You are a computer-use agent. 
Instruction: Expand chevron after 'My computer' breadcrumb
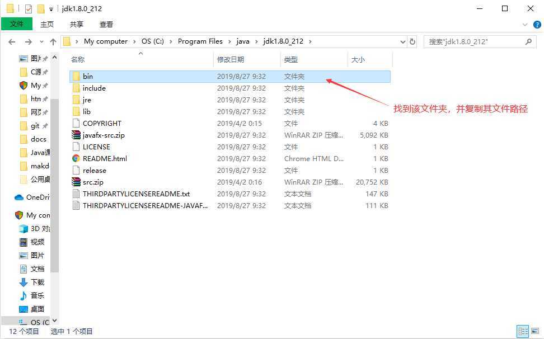(135, 41)
